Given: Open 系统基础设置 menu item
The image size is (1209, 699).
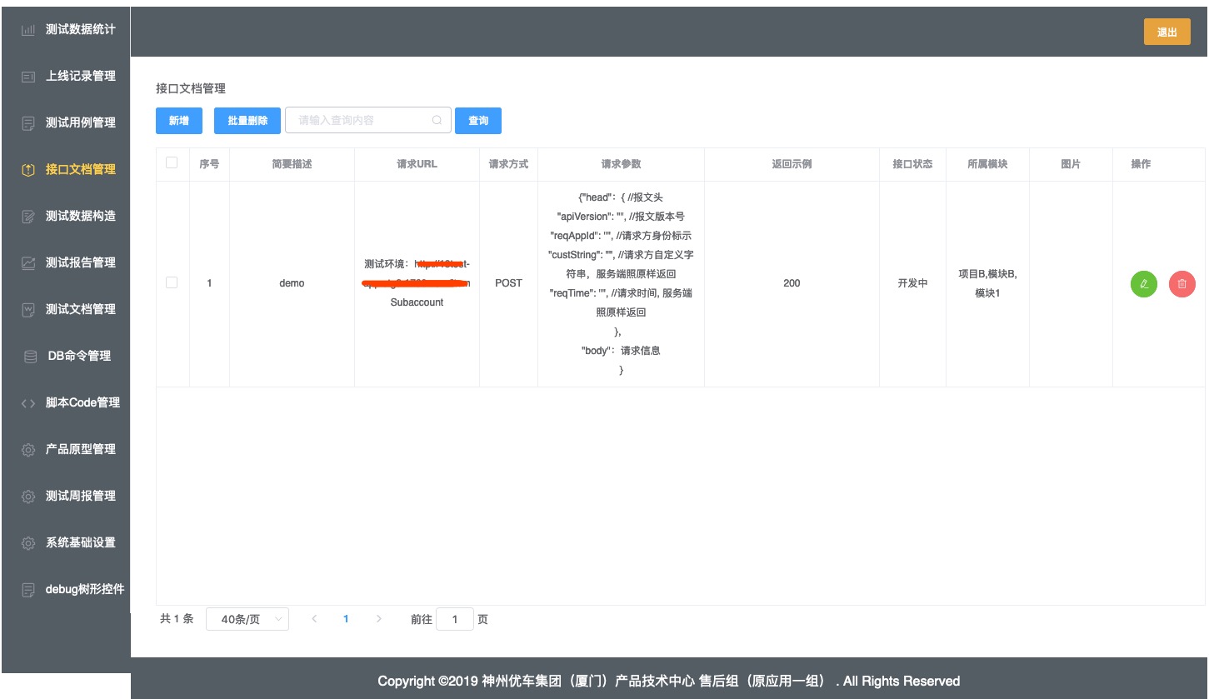Looking at the screenshot, I should (x=66, y=542).
